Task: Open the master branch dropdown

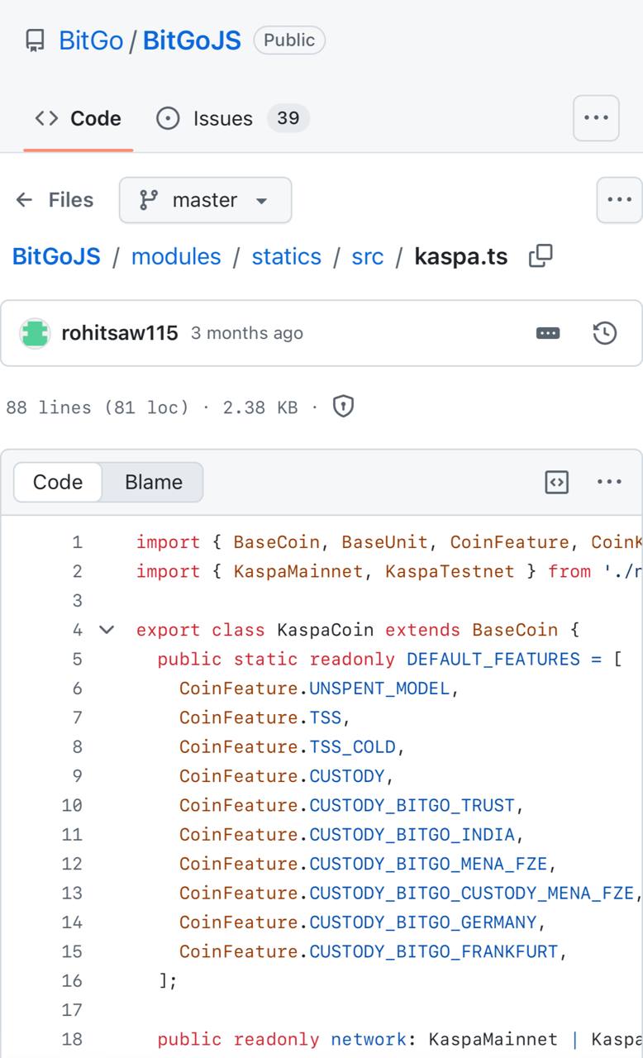Action: tap(205, 200)
